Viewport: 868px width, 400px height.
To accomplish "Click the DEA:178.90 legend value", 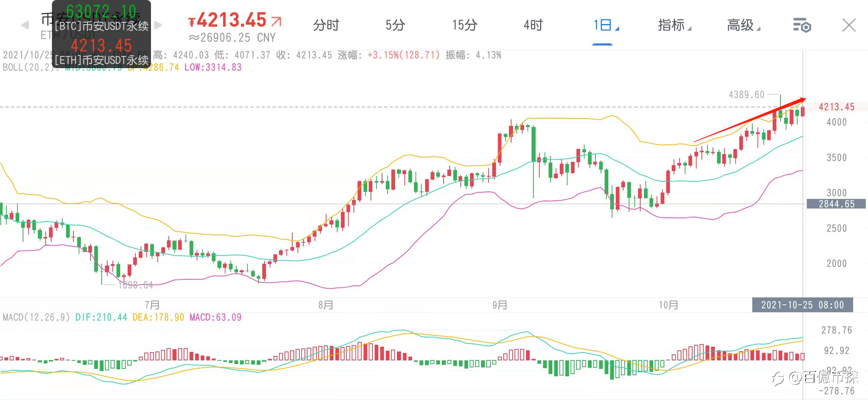I will tap(158, 317).
